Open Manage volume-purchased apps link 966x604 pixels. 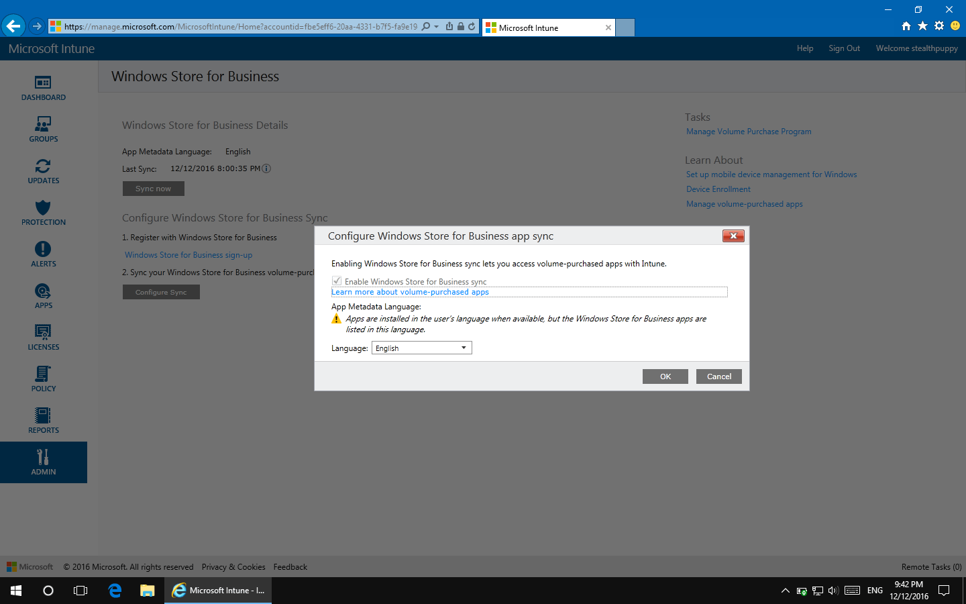(745, 204)
